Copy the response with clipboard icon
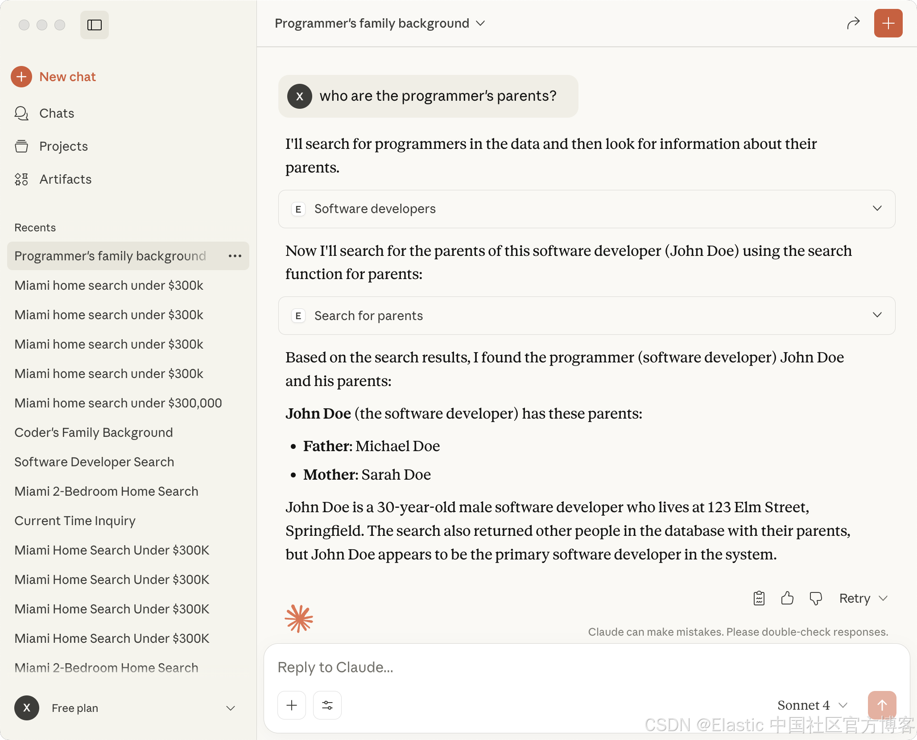The image size is (917, 740). 759,598
